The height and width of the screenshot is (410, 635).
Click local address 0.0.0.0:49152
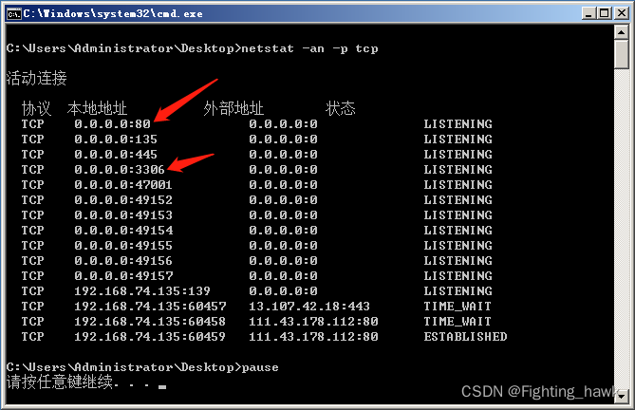[123, 200]
